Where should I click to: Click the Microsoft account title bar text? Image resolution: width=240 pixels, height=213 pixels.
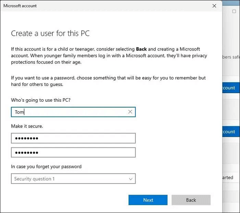(20, 6)
